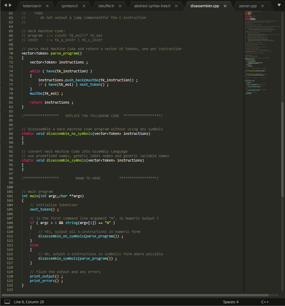Click line number 102 in the gutter

pyautogui.click(x=10, y=196)
